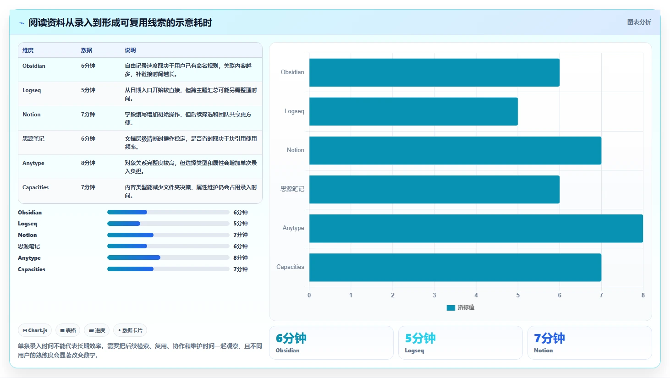Click the Notion progress bar
Viewport: 670px width, 378px height.
click(168, 235)
